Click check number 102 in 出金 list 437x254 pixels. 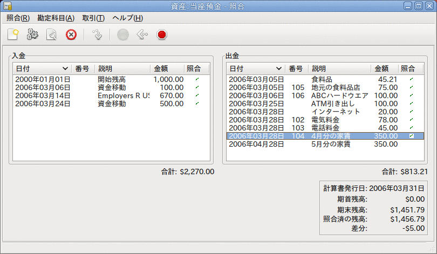click(298, 120)
